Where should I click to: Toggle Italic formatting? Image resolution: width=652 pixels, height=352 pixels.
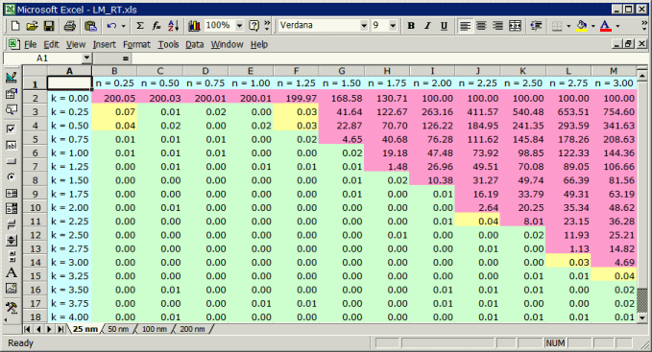pos(427,26)
